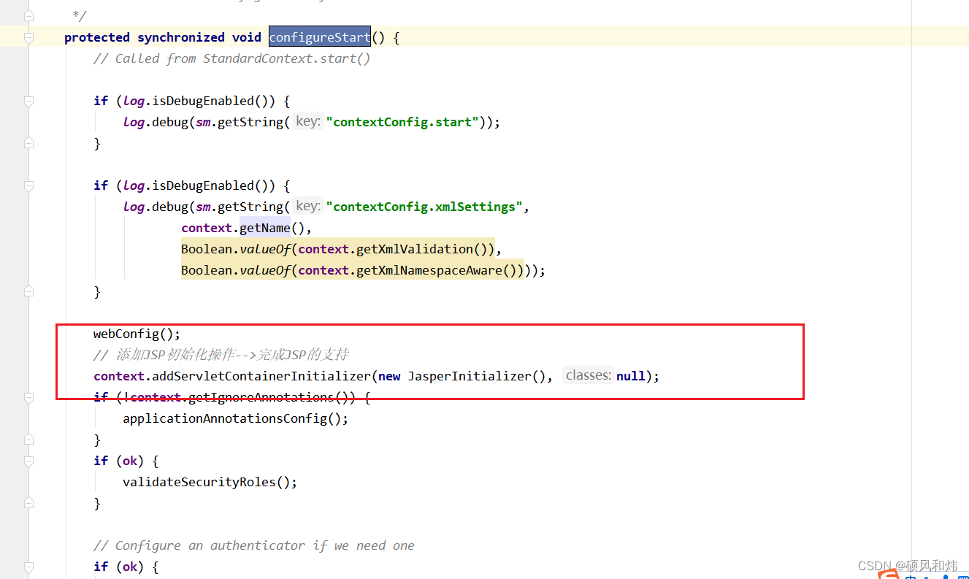
Task: Click 'ok' in the condition above validateSecurityRoles
Action: pyautogui.click(x=130, y=461)
